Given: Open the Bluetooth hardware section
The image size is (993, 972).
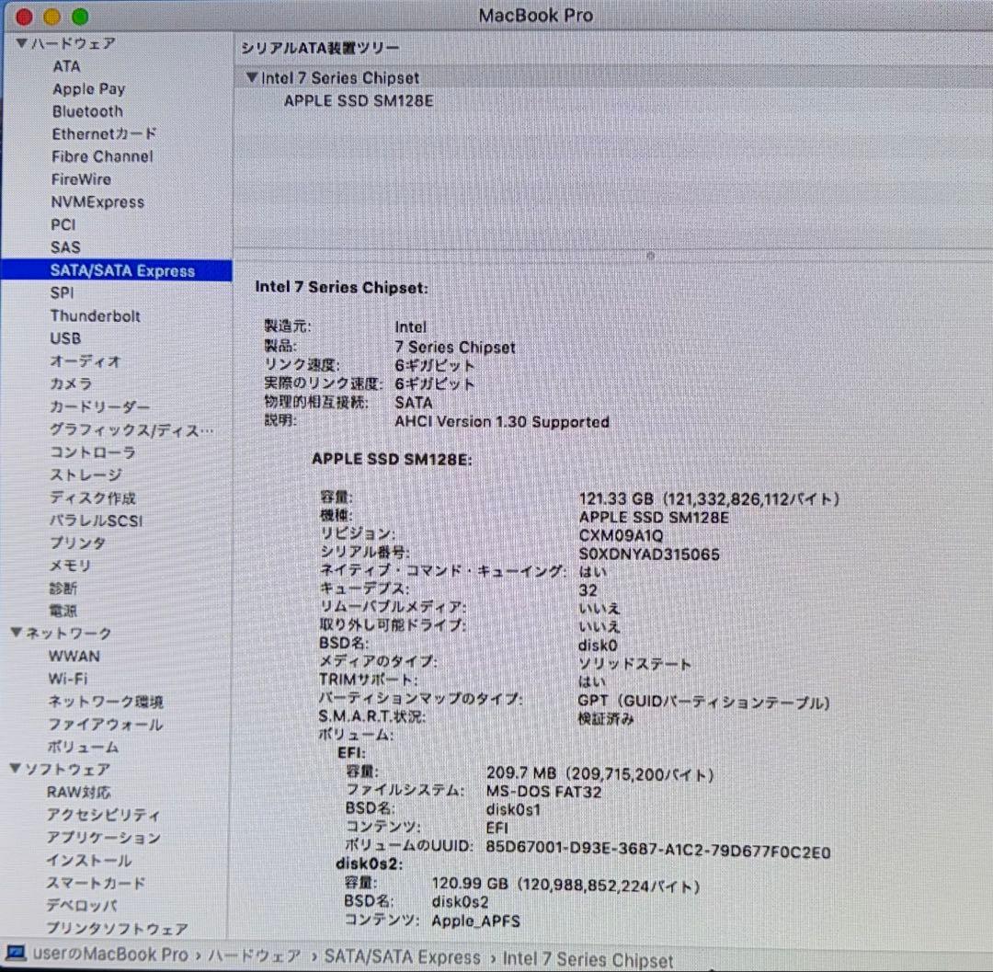Looking at the screenshot, I should tap(87, 111).
